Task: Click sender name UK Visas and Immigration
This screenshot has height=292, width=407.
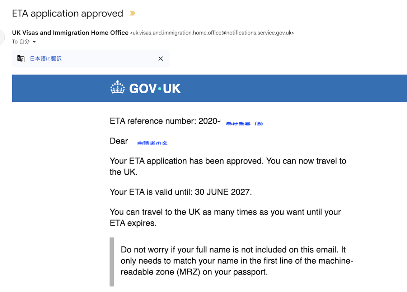Action: pyautogui.click(x=70, y=33)
